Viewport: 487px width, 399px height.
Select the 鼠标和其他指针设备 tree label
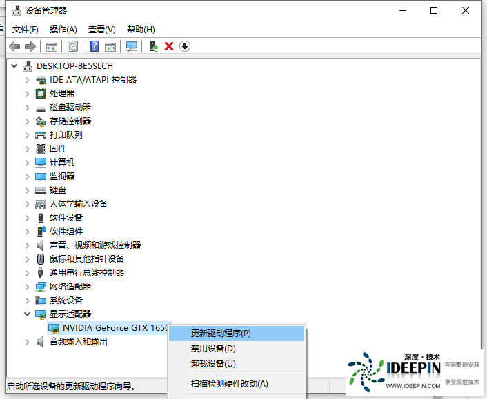pos(87,259)
